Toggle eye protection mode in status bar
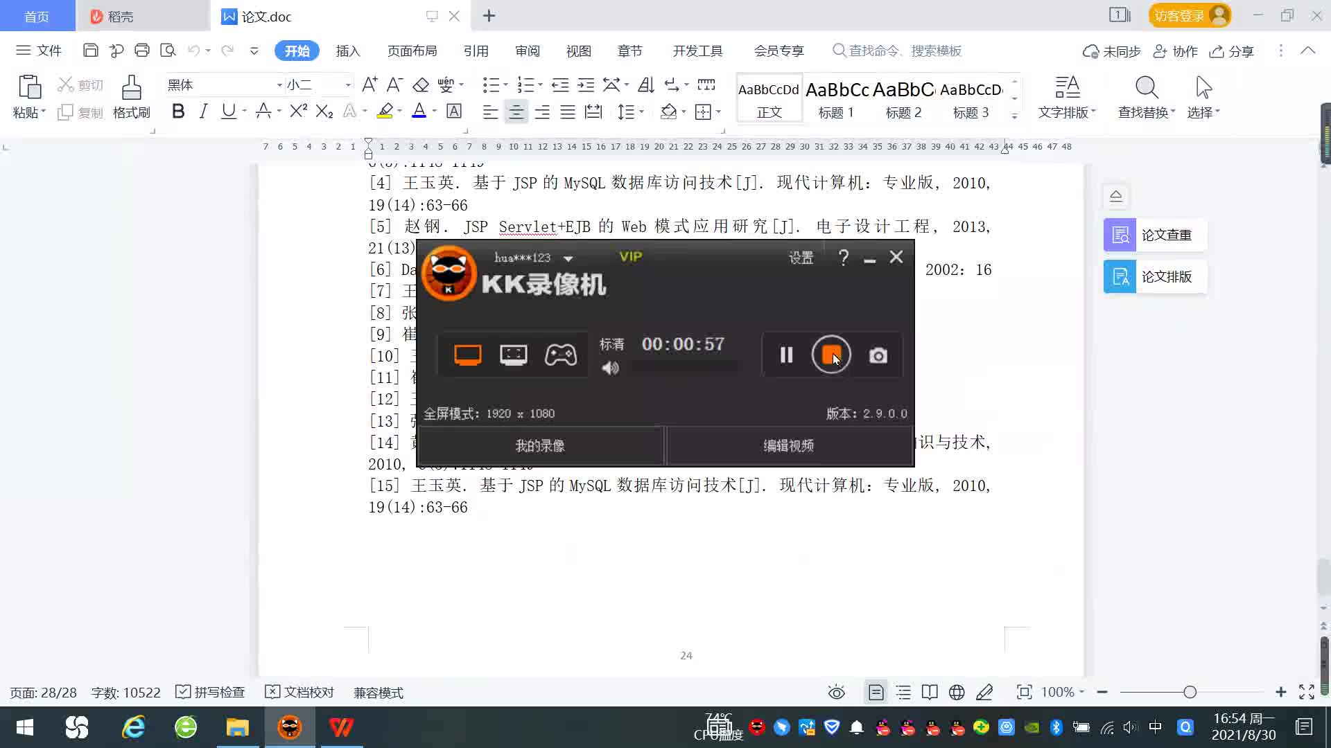Screen dimensions: 1331x748 coord(836,693)
